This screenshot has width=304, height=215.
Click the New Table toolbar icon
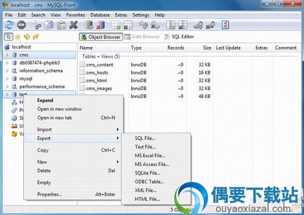click(x=116, y=25)
